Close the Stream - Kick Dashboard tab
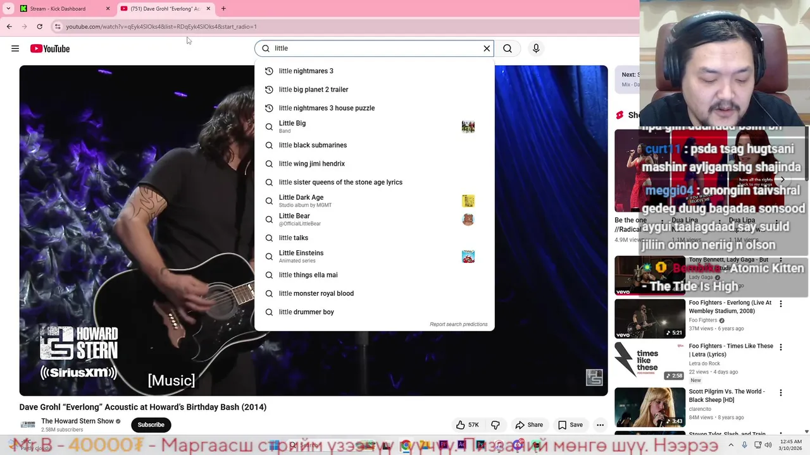The image size is (810, 455). click(x=108, y=9)
